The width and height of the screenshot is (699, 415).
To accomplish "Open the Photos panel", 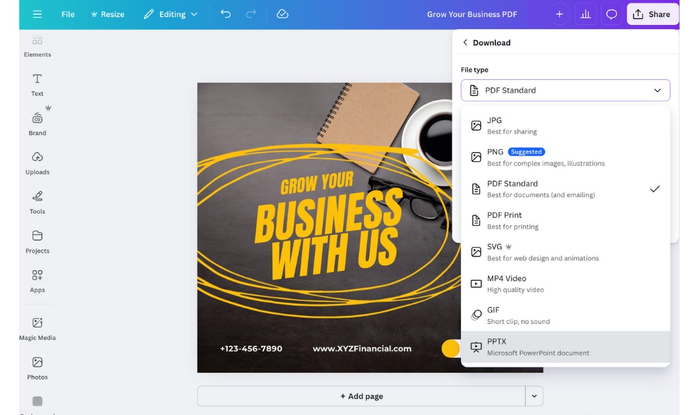I will (x=37, y=368).
